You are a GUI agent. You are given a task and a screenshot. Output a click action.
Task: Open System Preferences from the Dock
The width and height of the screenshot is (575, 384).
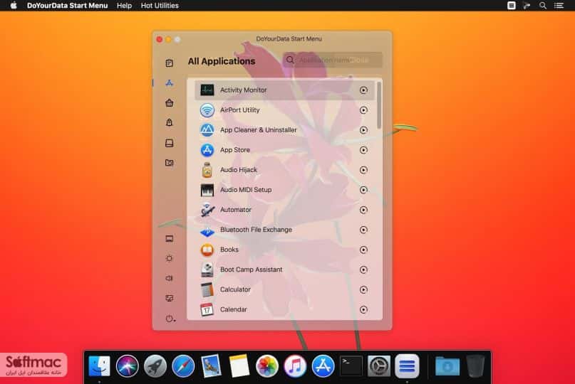pyautogui.click(x=379, y=366)
